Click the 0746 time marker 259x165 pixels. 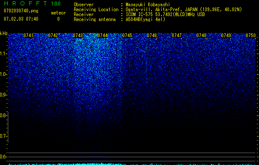coord(152,35)
